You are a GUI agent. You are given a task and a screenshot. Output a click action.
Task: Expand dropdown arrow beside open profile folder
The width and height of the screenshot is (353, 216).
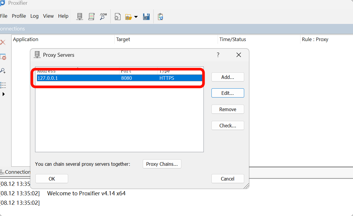(136, 17)
